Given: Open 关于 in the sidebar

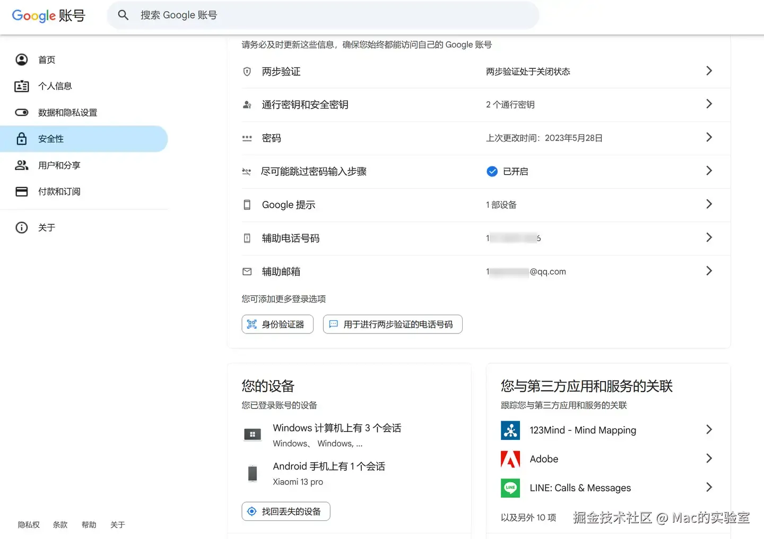Looking at the screenshot, I should pyautogui.click(x=84, y=227).
